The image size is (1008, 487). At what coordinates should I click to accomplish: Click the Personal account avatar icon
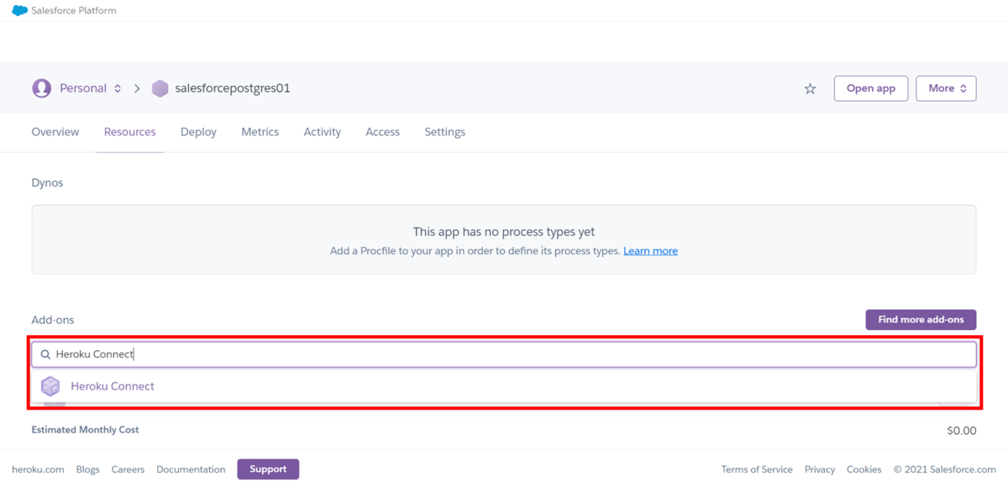coord(41,88)
